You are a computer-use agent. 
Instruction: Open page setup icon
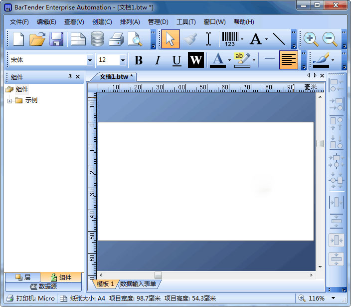[x=78, y=39]
